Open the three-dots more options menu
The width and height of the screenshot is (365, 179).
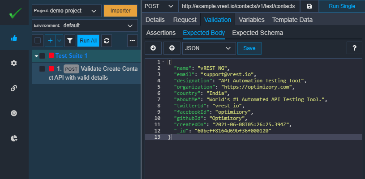(133, 41)
